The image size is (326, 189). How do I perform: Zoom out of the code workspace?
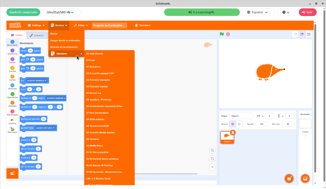212,159
